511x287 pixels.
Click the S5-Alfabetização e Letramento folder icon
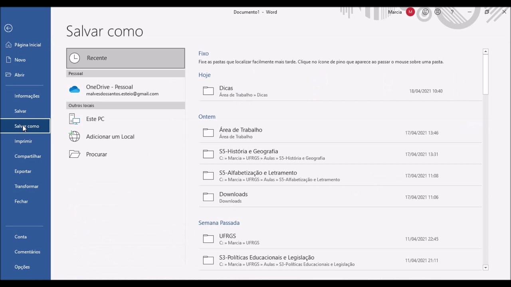tap(208, 176)
